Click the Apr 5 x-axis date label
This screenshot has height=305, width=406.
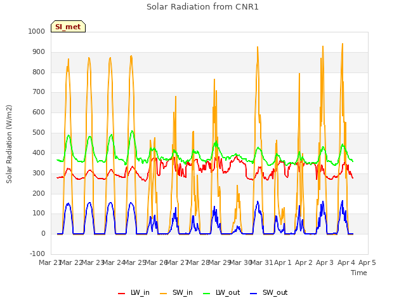click(367, 262)
